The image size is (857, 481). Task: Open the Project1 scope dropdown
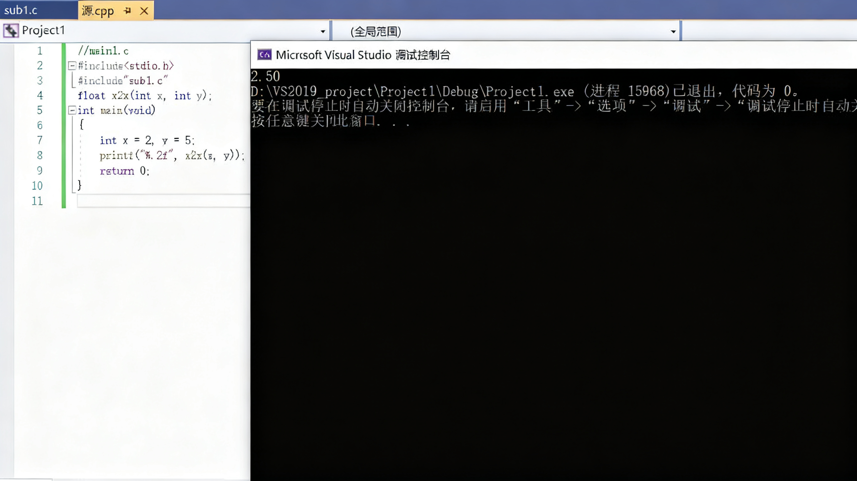(x=322, y=32)
